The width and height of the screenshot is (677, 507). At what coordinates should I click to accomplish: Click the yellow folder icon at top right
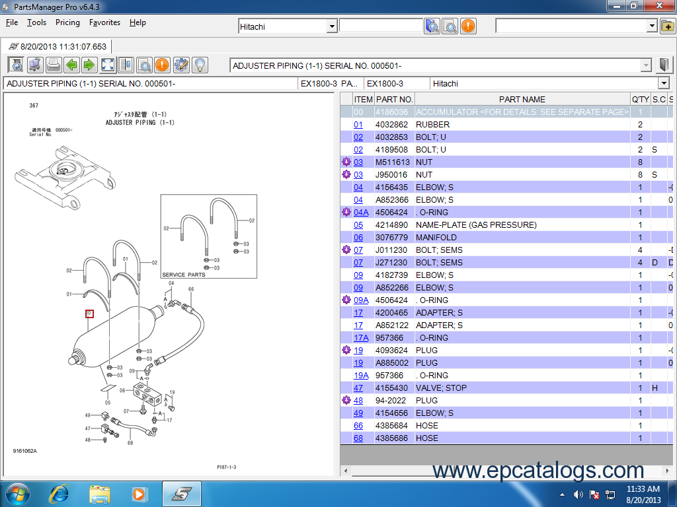(x=668, y=26)
